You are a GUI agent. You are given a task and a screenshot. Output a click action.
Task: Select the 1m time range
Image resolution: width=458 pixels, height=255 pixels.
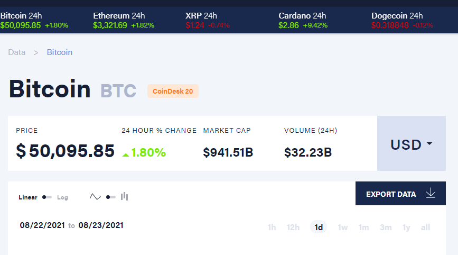[x=363, y=227]
